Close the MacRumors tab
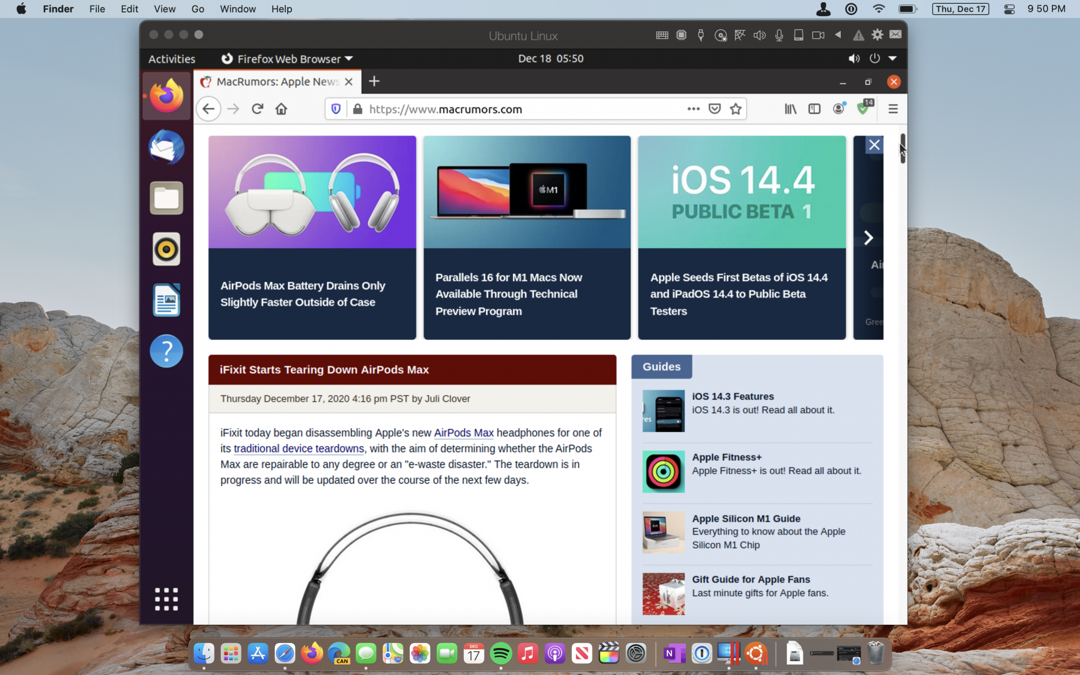This screenshot has height=675, width=1080. [349, 82]
